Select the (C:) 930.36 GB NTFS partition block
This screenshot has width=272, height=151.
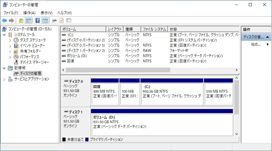point(172,92)
